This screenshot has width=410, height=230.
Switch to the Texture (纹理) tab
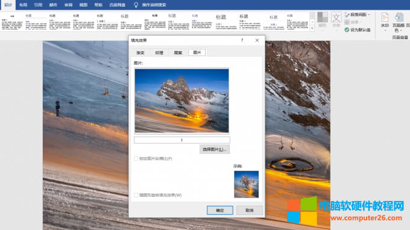[159, 52]
